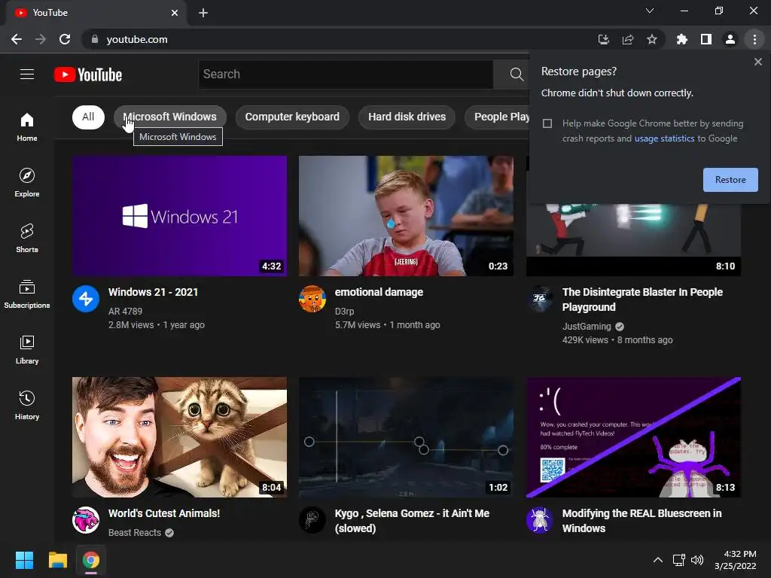
Task: Open clock and date 4:32 PM
Action: tap(735, 560)
